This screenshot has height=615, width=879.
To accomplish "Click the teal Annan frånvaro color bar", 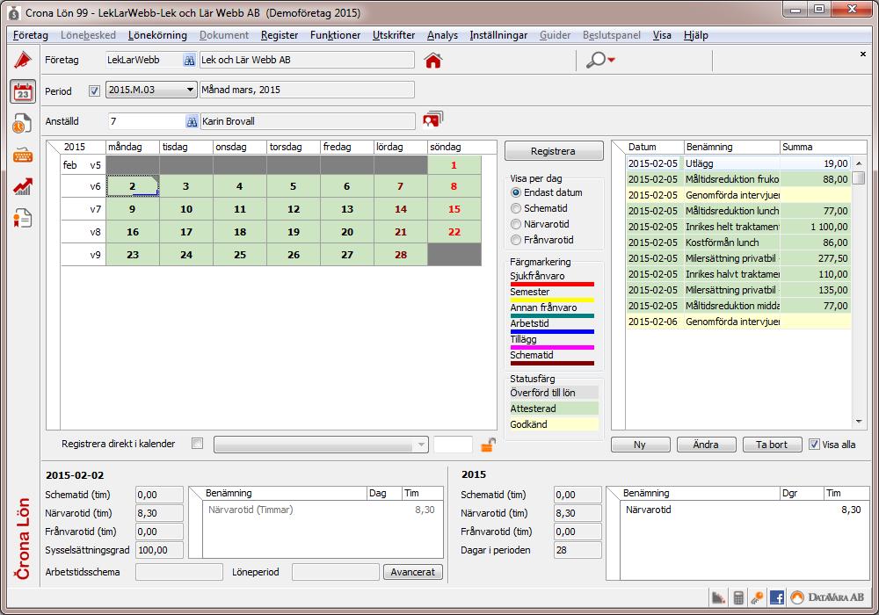I will (552, 316).
